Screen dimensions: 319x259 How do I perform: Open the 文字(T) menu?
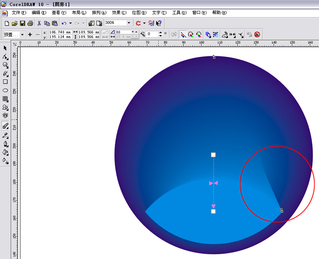click(159, 13)
